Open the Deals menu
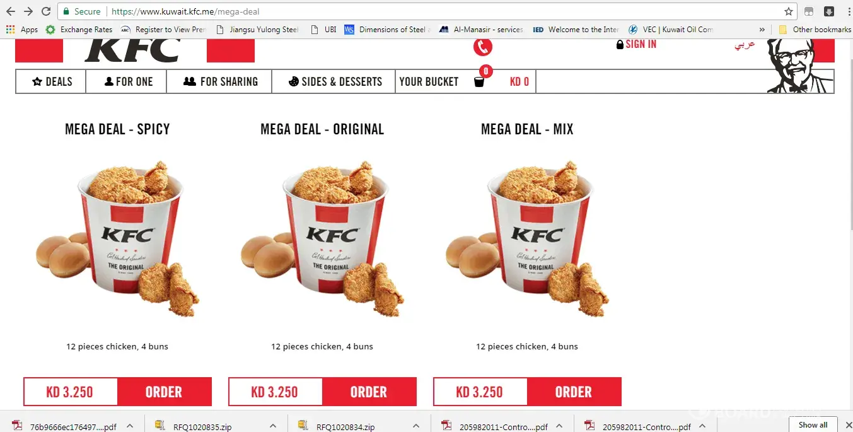This screenshot has height=432, width=853. click(x=51, y=81)
